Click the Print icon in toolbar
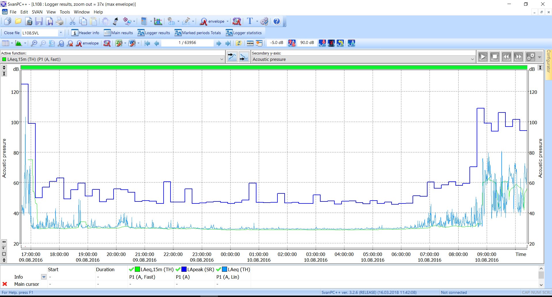Image resolution: width=552 pixels, height=297 pixels. (60, 22)
